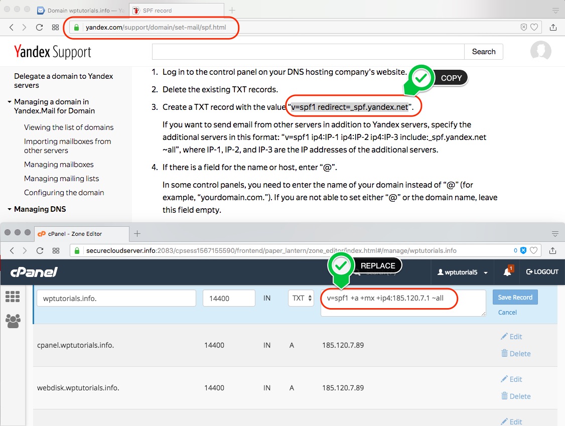Open Viewing the list of domains

[69, 127]
